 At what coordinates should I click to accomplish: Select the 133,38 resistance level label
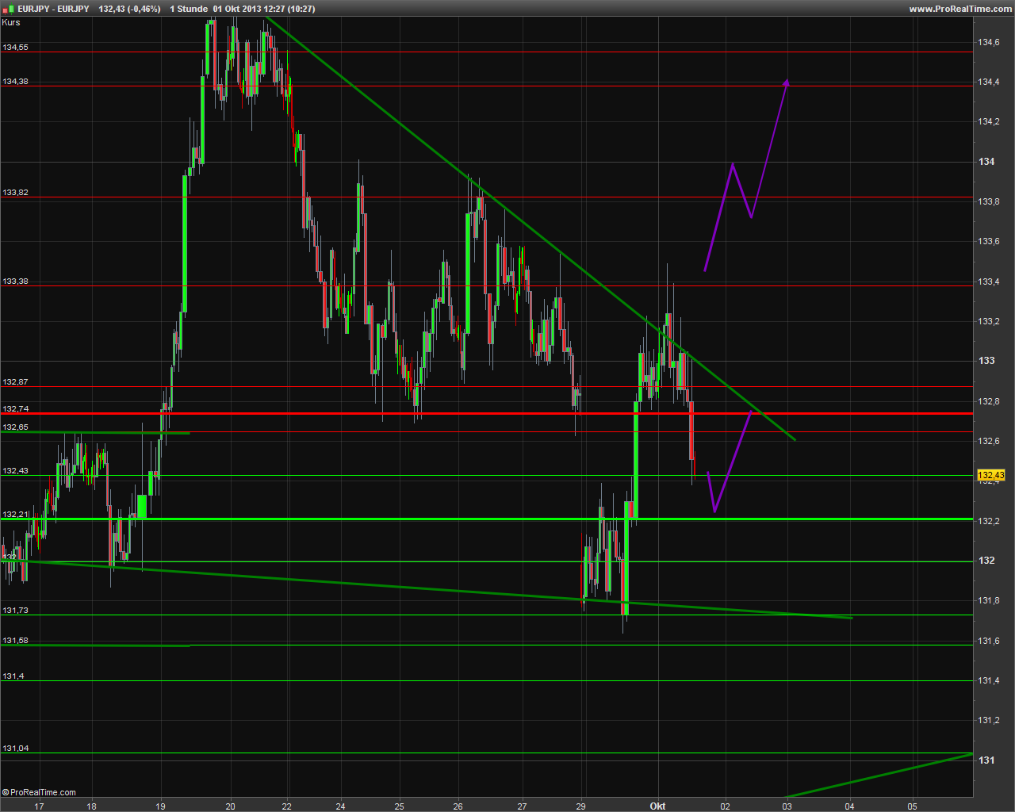[15, 281]
